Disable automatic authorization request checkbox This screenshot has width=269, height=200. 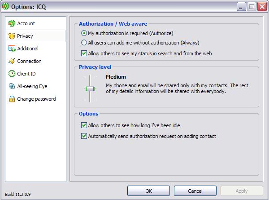pyautogui.click(x=84, y=136)
